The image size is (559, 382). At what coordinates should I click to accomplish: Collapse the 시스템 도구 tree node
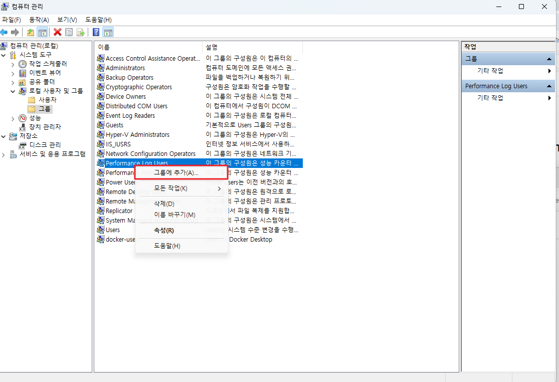[x=4, y=55]
